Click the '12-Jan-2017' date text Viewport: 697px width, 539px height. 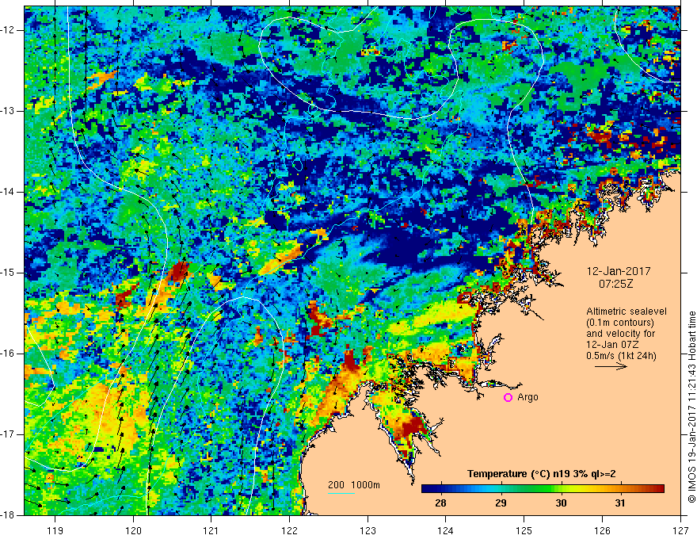pos(619,271)
